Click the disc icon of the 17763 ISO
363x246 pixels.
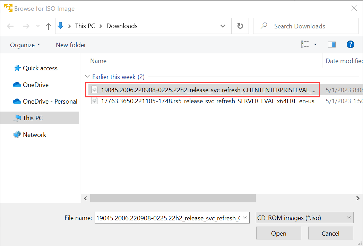[94, 101]
